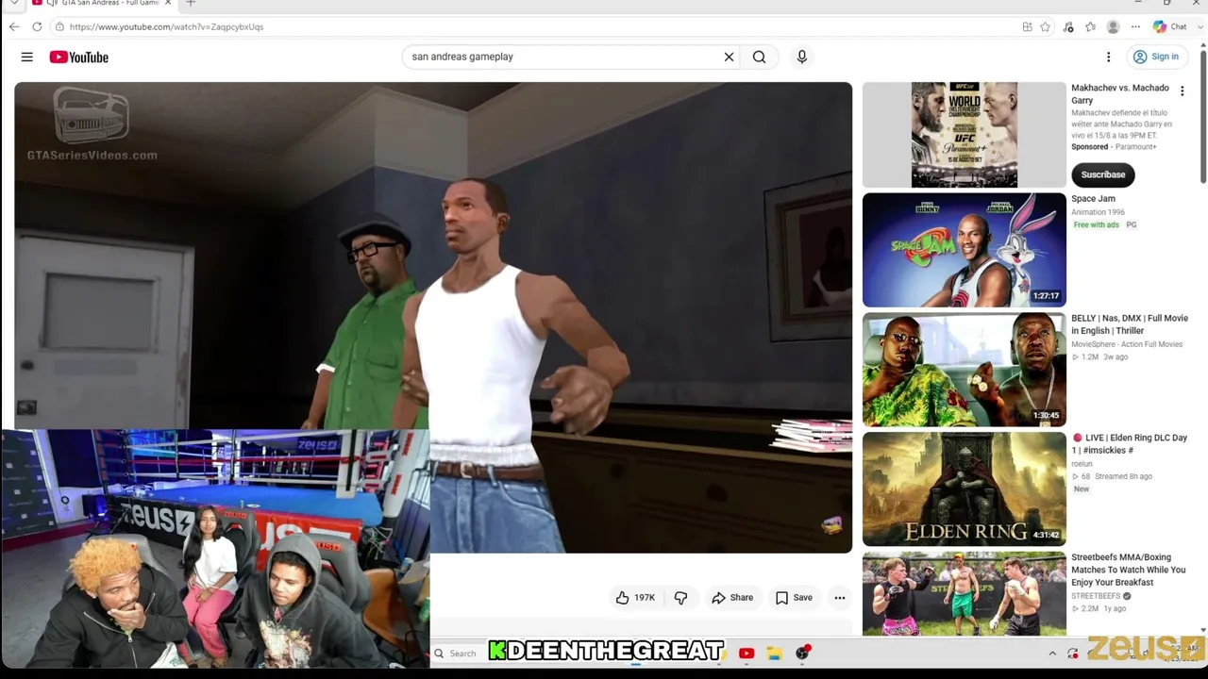Clear the search box with the X
Viewport: 1208px width, 679px height.
729,57
